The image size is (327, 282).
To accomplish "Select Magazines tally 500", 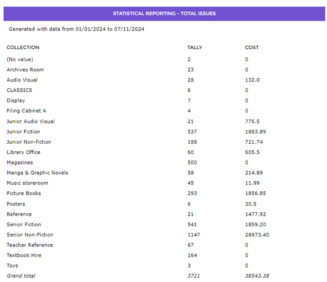I will click(x=192, y=162).
